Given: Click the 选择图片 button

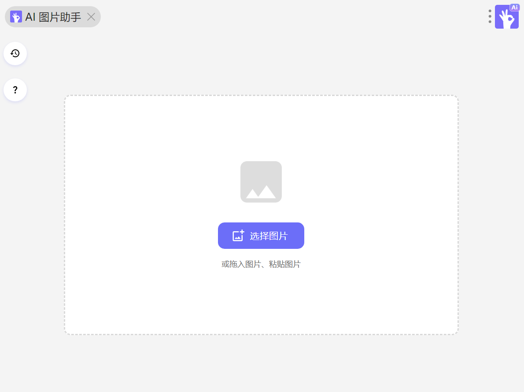Looking at the screenshot, I should (x=261, y=236).
